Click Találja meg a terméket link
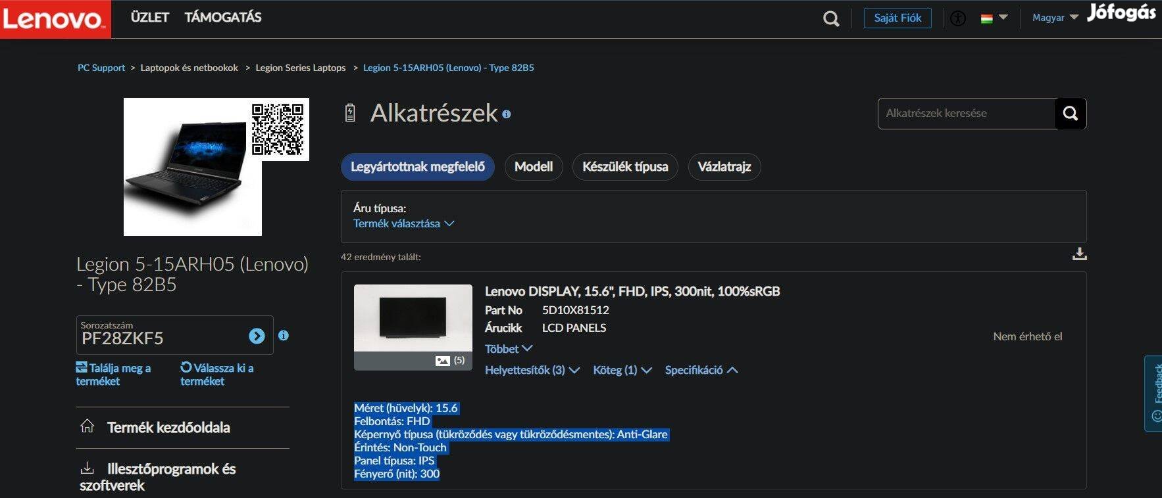Screen dimensions: 1162x498 [x=113, y=374]
